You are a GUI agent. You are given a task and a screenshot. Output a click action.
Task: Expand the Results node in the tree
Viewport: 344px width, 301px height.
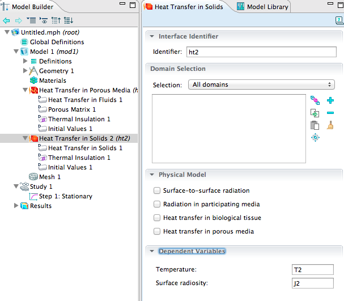16,206
